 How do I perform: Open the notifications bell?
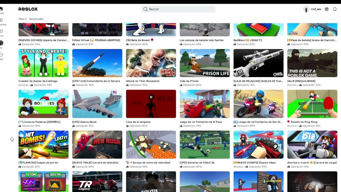point(335,9)
